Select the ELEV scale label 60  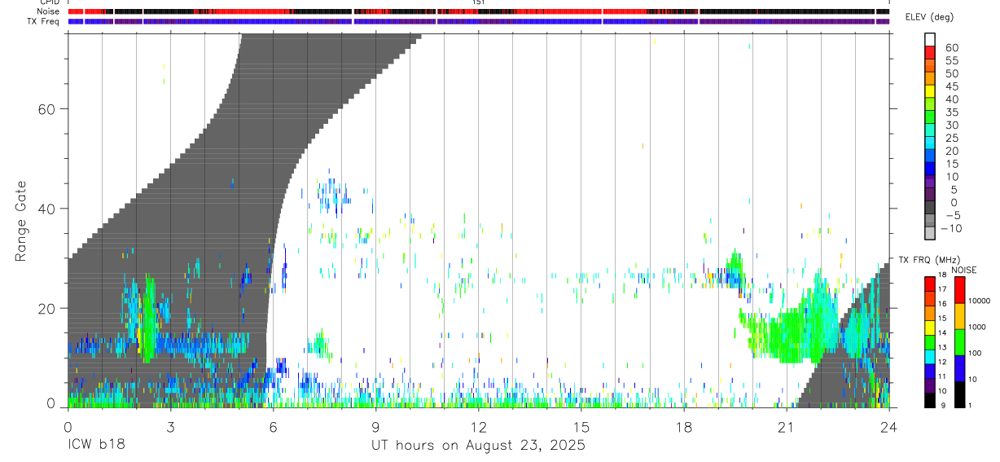click(x=951, y=48)
